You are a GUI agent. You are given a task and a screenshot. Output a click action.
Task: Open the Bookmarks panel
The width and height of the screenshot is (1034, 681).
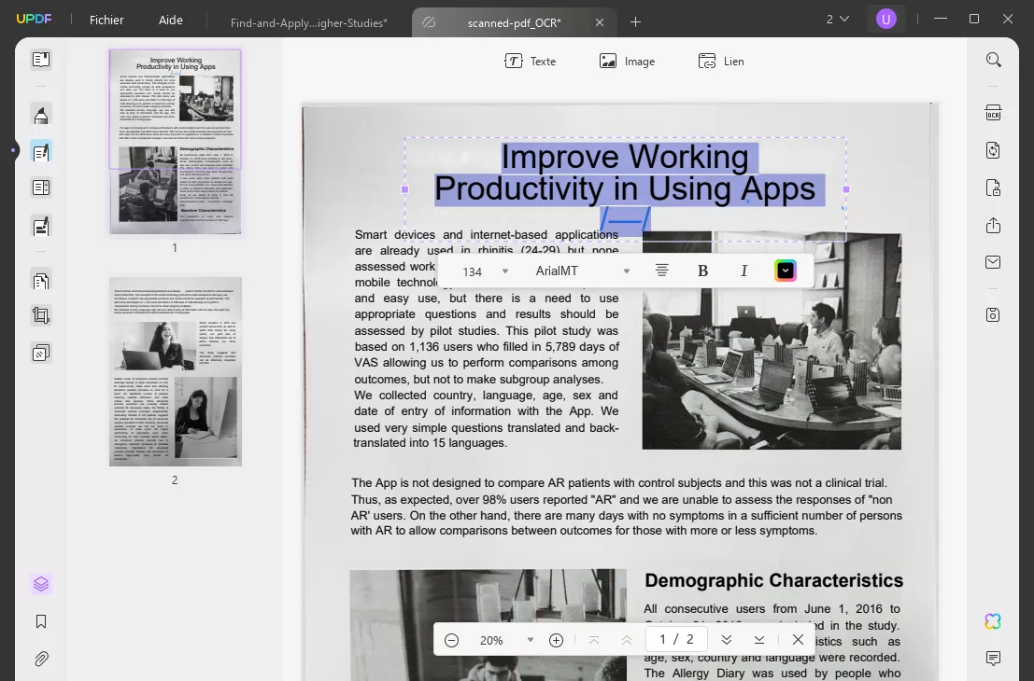click(41, 621)
